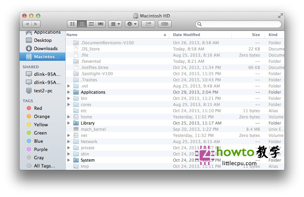Click the 8.4 MB size cell

point(253,129)
